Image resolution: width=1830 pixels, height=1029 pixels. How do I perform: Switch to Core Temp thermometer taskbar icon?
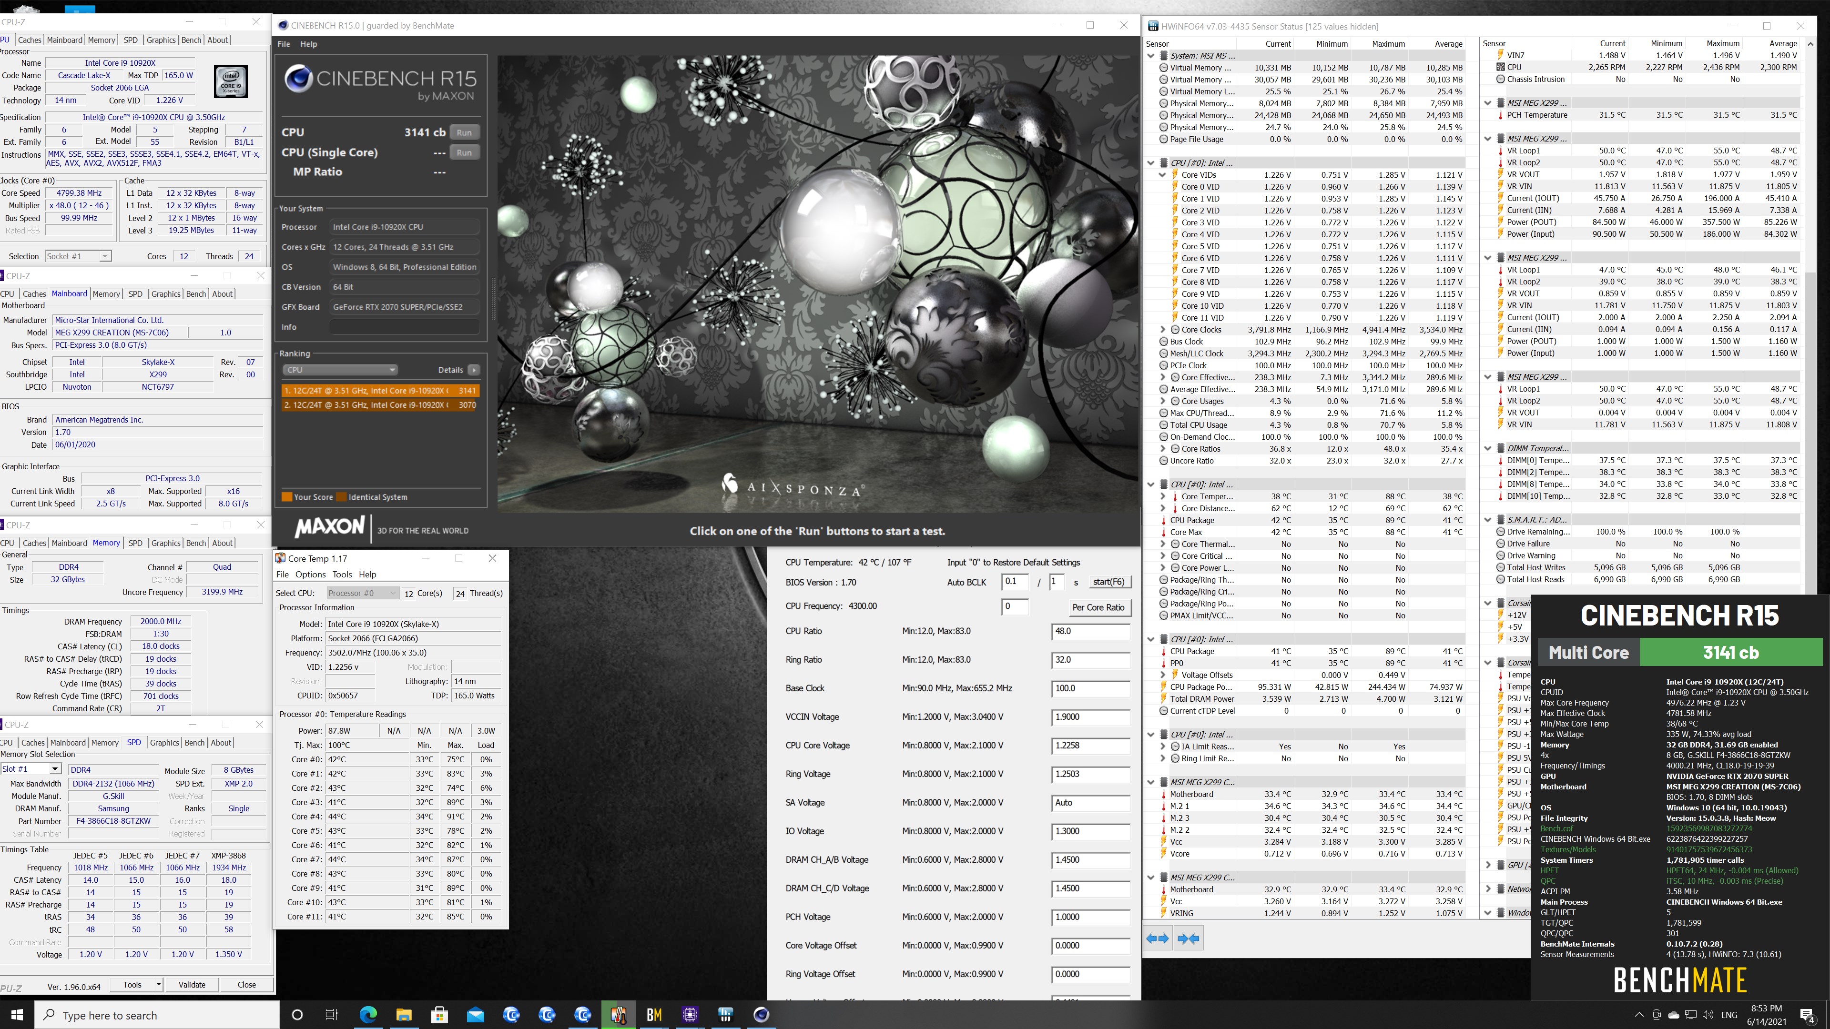(618, 1015)
